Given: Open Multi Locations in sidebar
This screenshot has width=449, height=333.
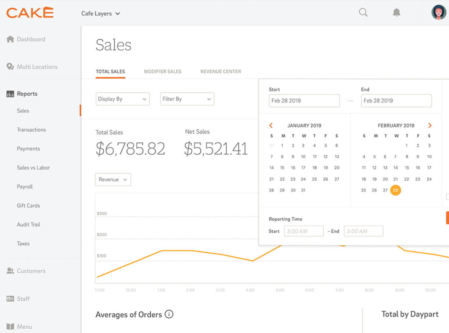Looking at the screenshot, I should point(37,67).
